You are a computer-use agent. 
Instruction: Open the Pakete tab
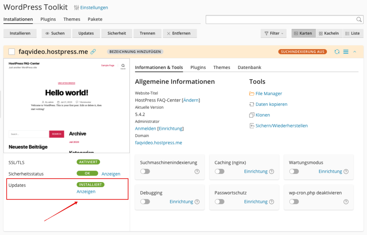(95, 19)
